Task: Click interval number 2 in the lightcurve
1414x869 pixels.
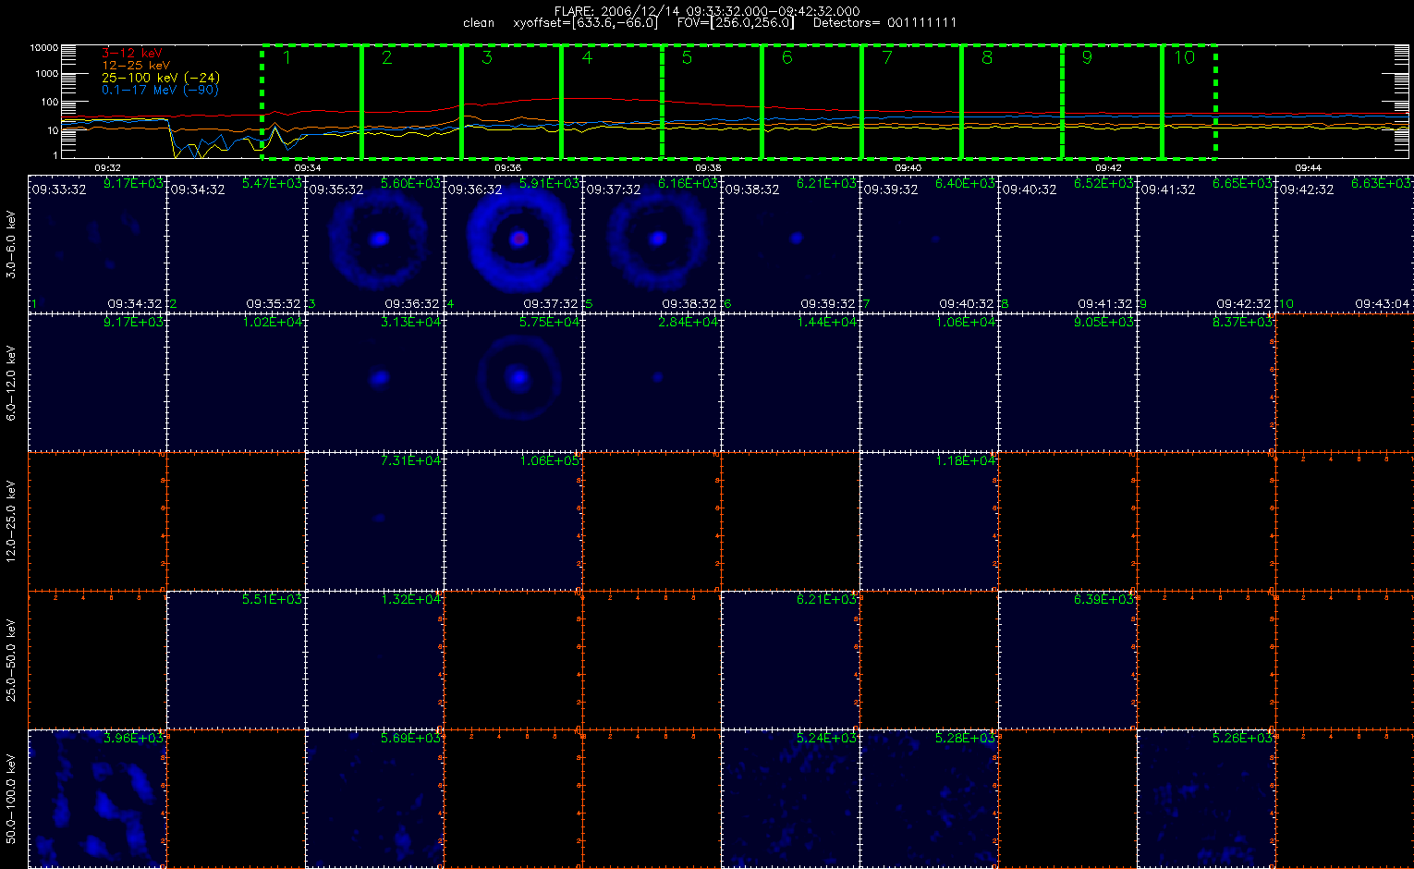Action: [386, 57]
